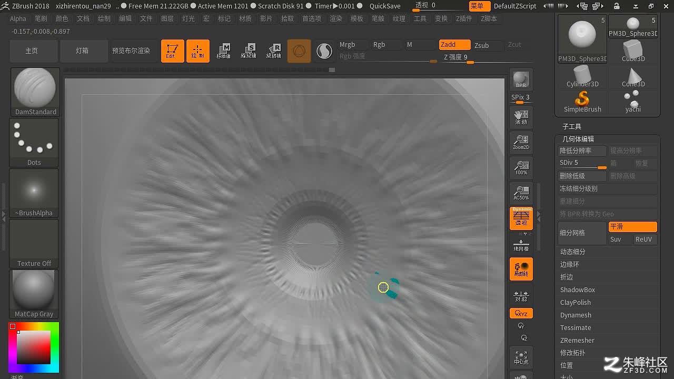Click the sculptris pro sphere icon
The width and height of the screenshot is (674, 379).
click(x=324, y=51)
